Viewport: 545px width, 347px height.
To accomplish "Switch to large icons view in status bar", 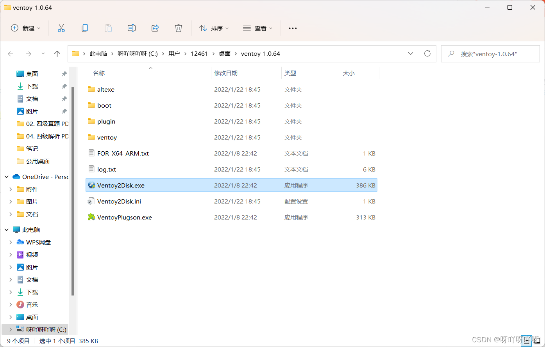I will coord(537,341).
